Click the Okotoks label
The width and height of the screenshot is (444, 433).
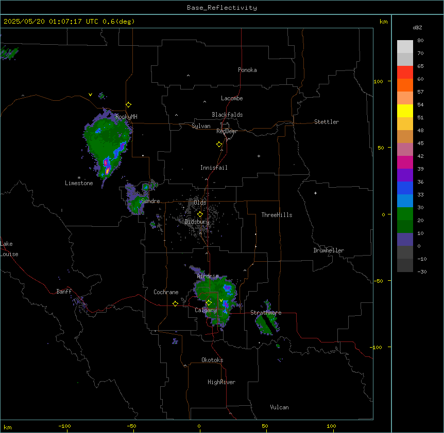212,360
